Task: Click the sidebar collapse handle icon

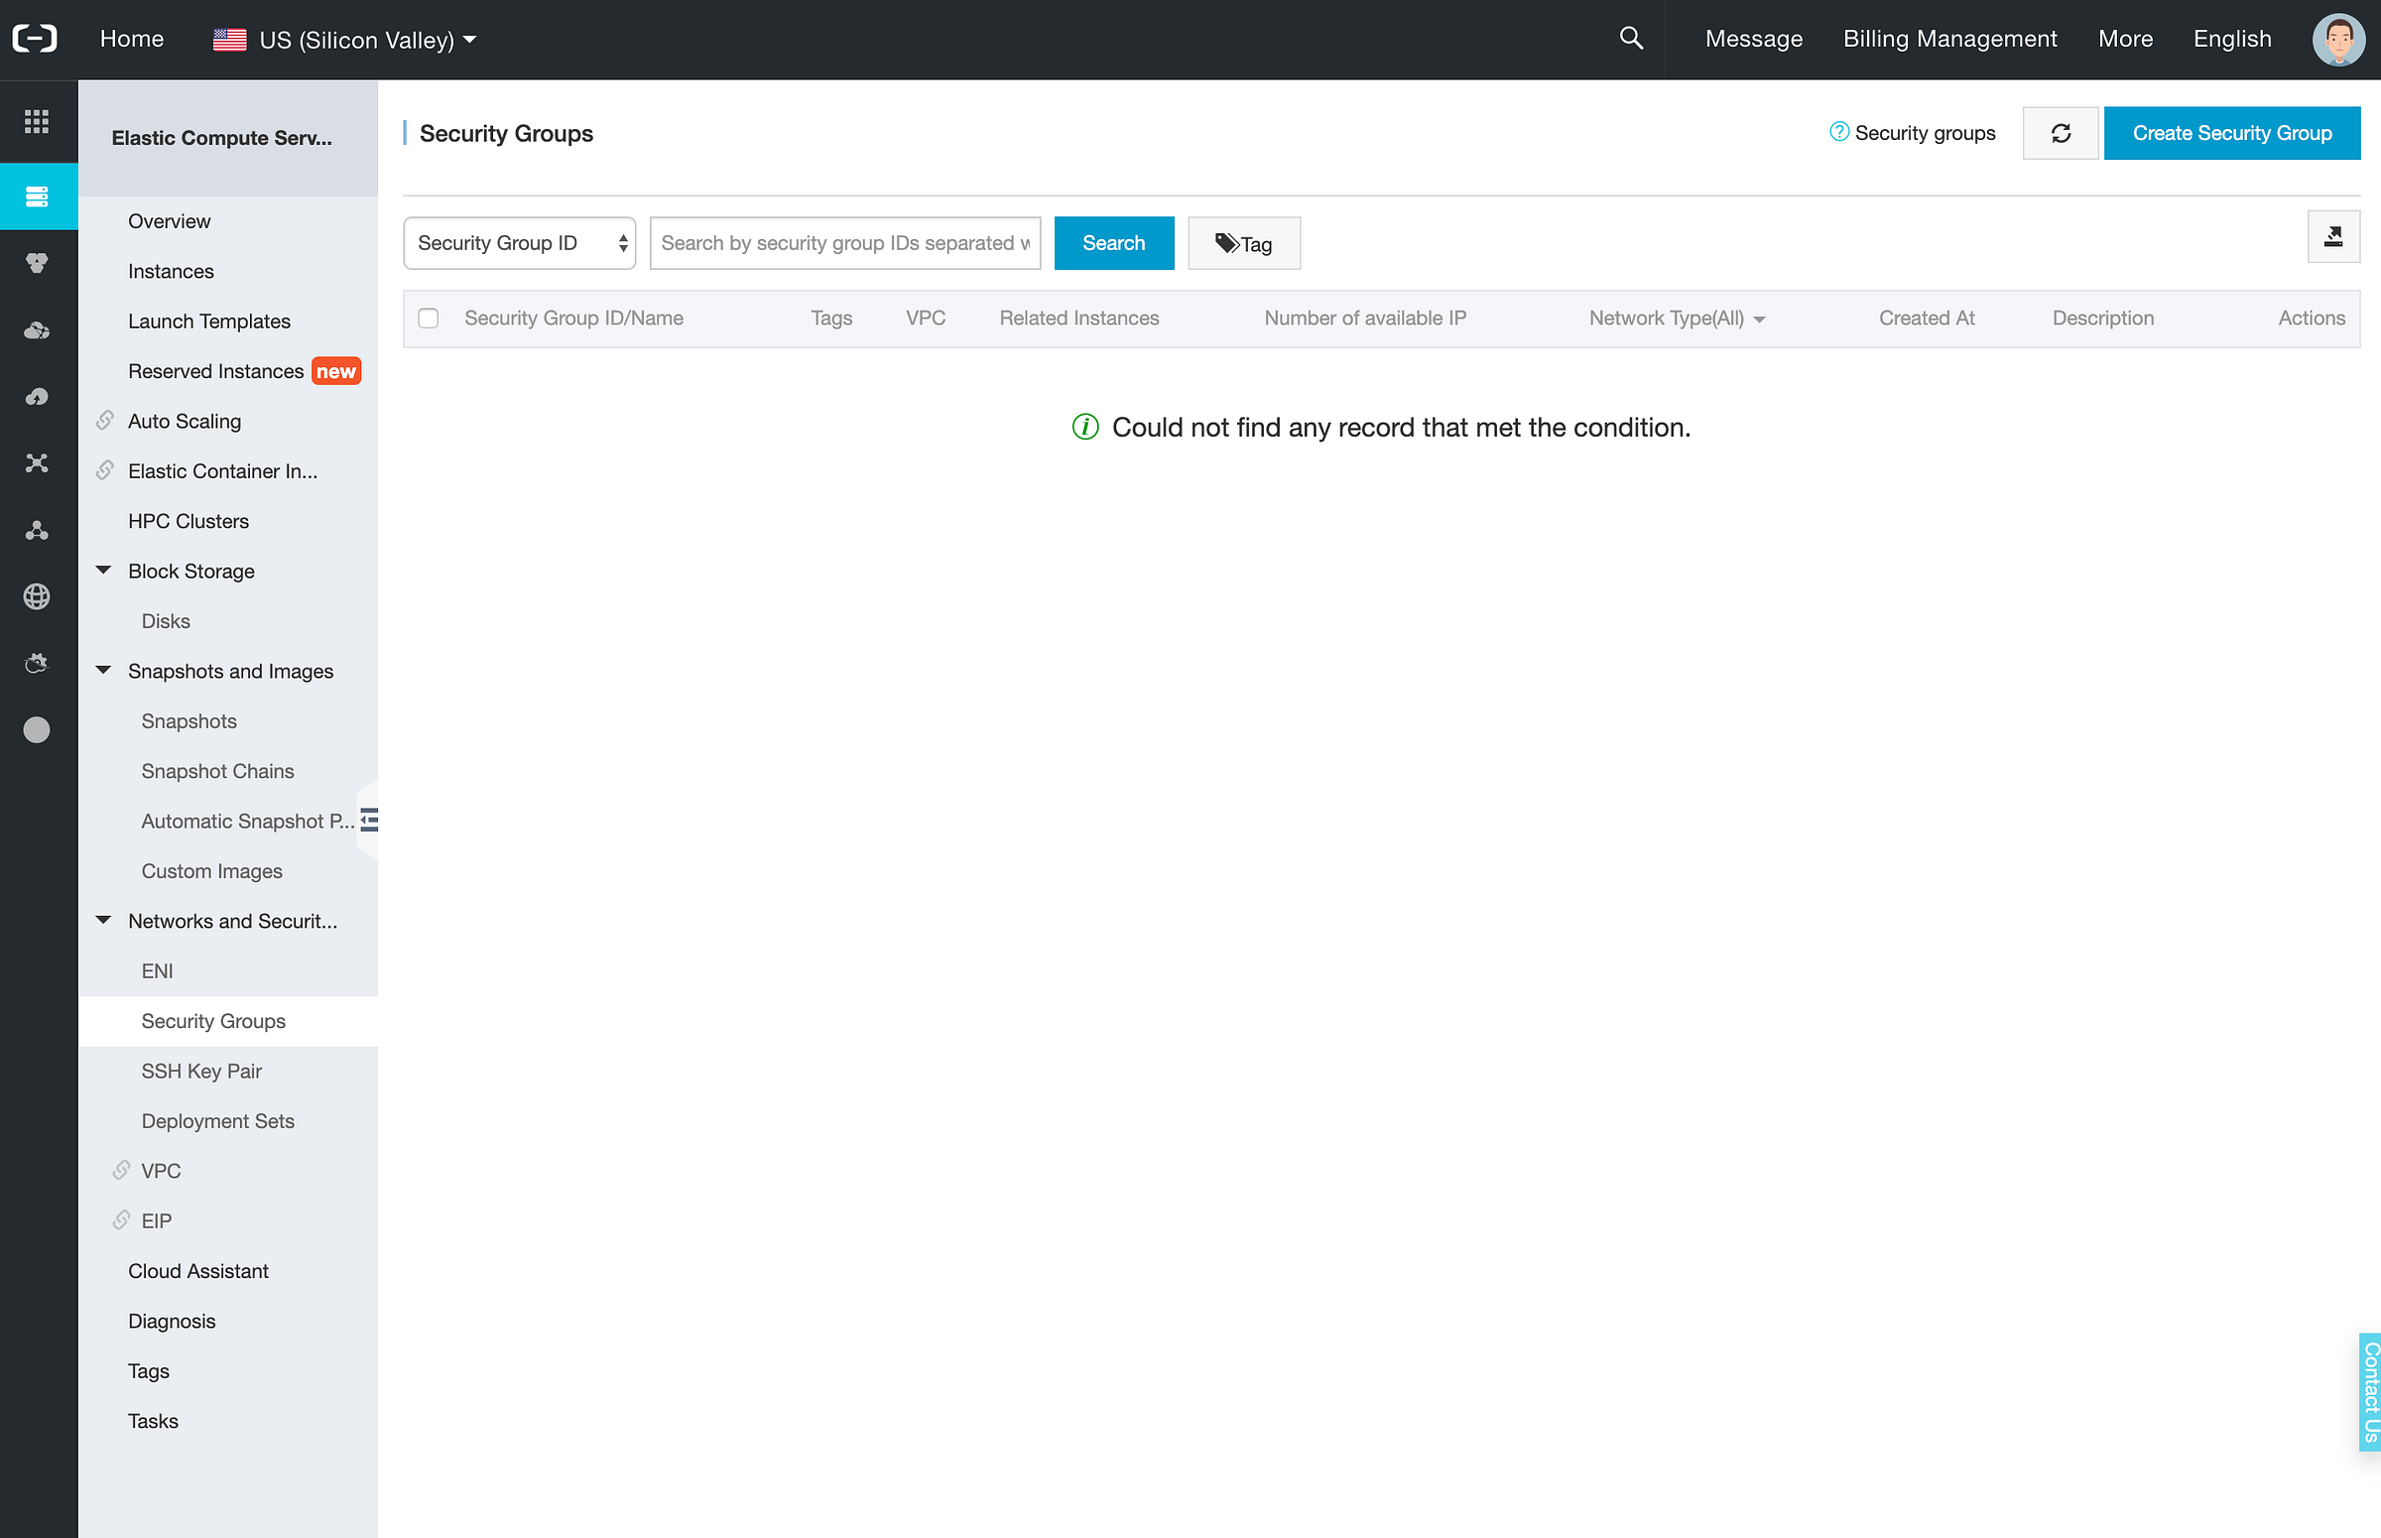Action: click(x=369, y=820)
